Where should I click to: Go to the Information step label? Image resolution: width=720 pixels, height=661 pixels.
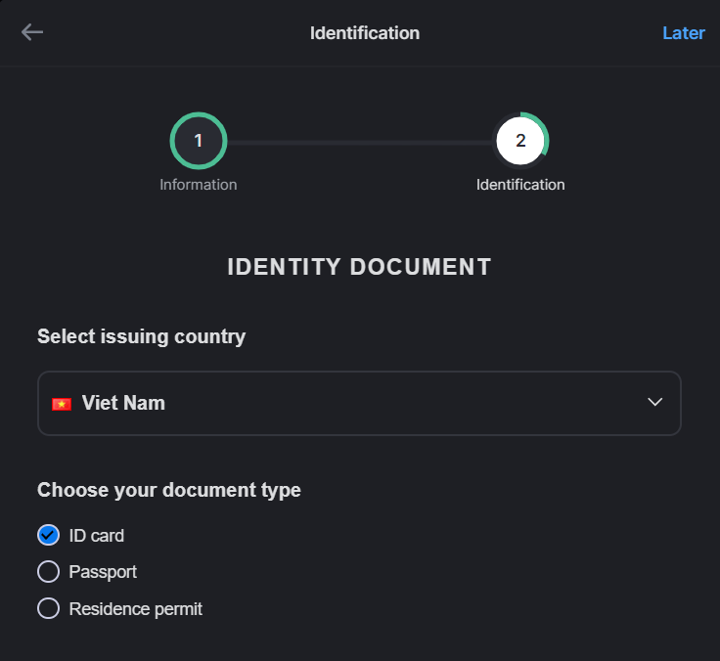199,185
